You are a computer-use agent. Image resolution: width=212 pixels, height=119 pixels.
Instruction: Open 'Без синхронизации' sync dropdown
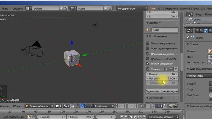163,117
